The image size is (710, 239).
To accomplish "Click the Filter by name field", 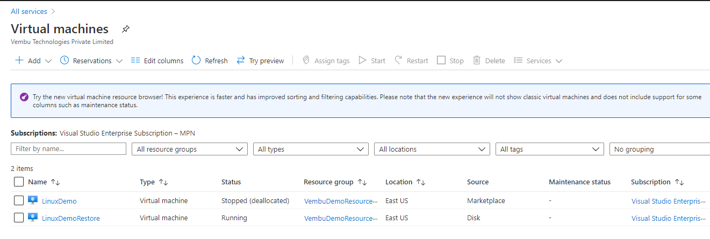I will tap(68, 148).
